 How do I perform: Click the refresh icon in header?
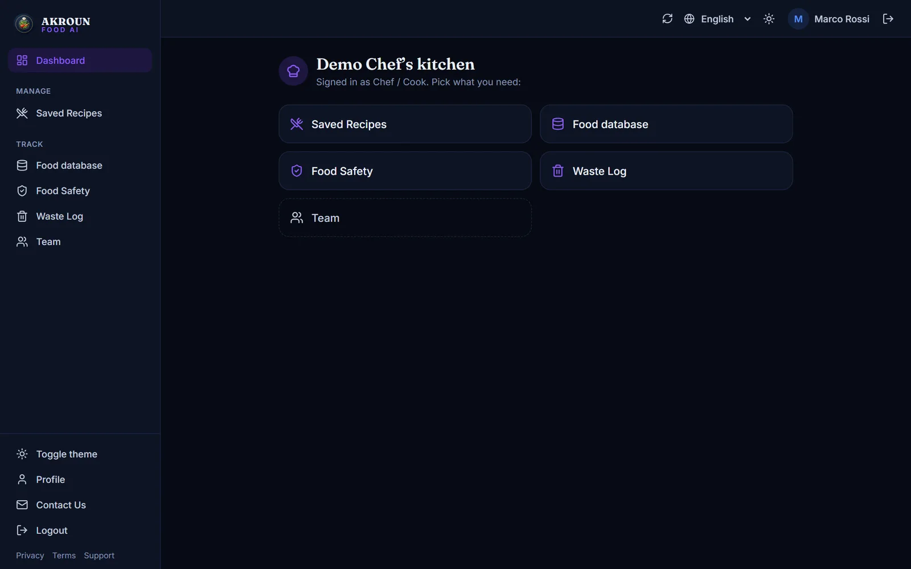(667, 19)
